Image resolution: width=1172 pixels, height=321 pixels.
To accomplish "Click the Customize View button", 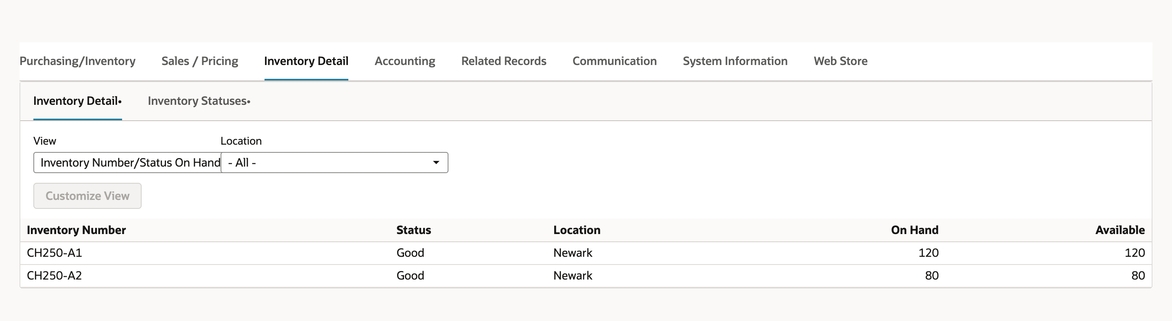I will coord(87,196).
